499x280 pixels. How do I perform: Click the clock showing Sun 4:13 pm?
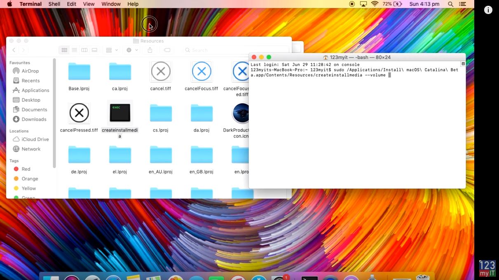tap(424, 4)
